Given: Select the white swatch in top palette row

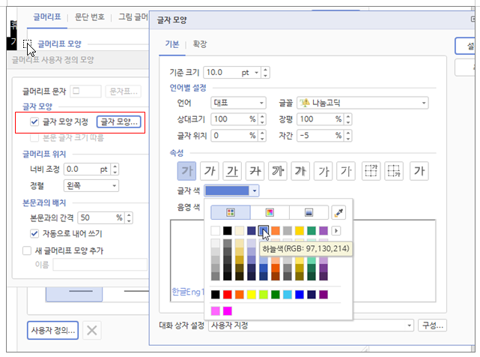Looking at the screenshot, I should [x=215, y=231].
